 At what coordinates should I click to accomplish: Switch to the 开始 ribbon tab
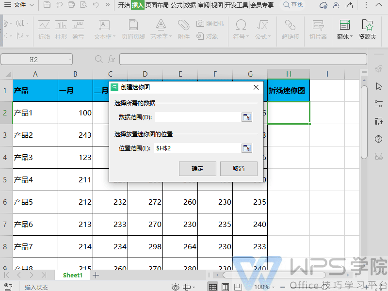(x=124, y=5)
